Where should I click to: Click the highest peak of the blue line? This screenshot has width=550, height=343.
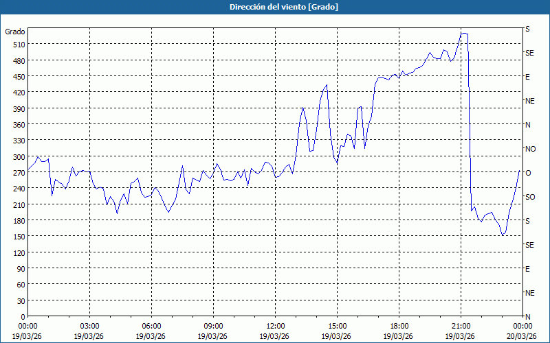click(x=464, y=33)
